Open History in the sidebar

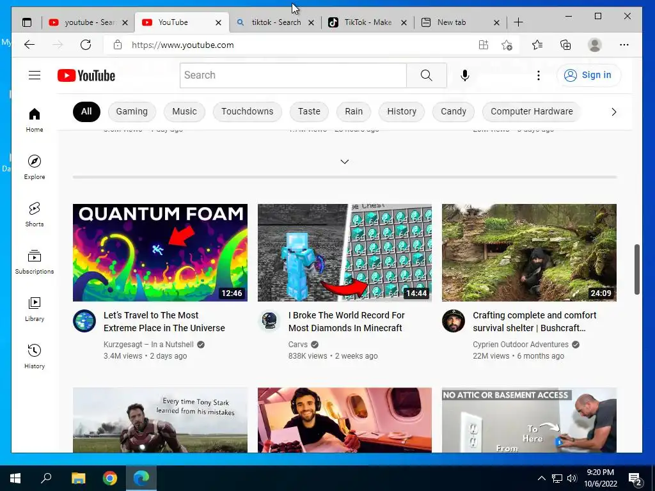point(35,356)
